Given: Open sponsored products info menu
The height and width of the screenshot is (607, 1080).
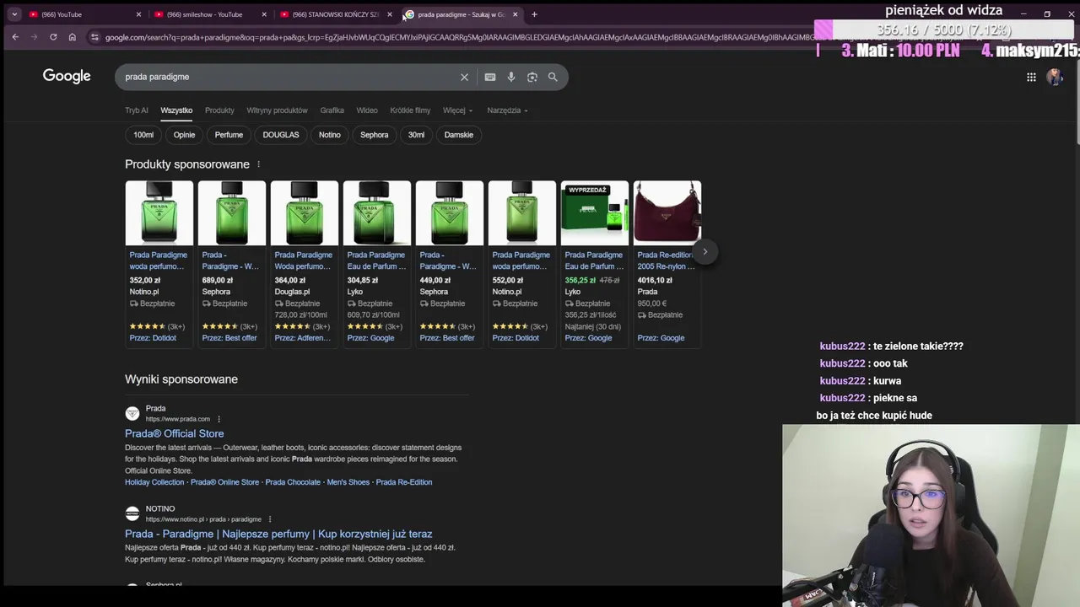Looking at the screenshot, I should click(x=258, y=164).
